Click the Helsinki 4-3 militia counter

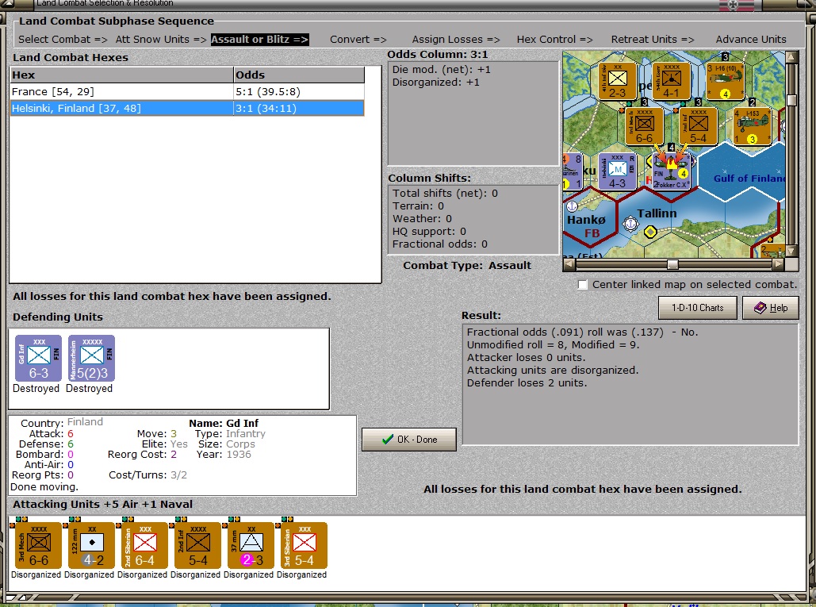pyautogui.click(x=617, y=171)
